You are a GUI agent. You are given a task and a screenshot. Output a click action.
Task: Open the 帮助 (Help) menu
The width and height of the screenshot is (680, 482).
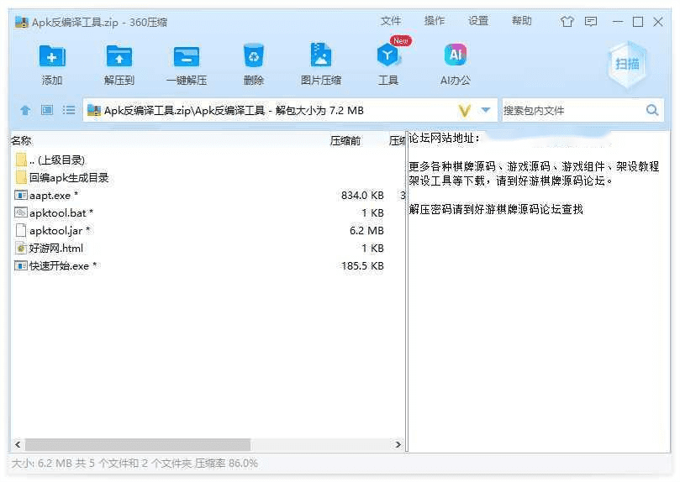[521, 21]
